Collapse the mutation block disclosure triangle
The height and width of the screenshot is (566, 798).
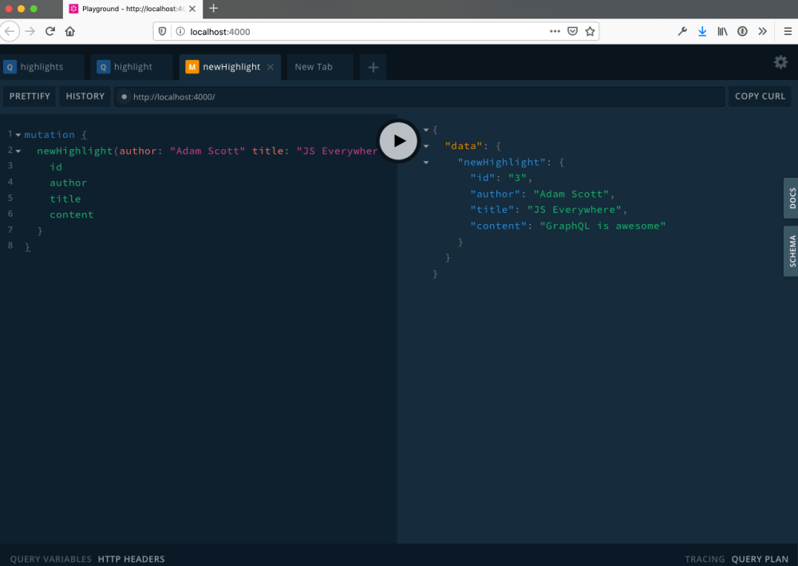coord(17,135)
